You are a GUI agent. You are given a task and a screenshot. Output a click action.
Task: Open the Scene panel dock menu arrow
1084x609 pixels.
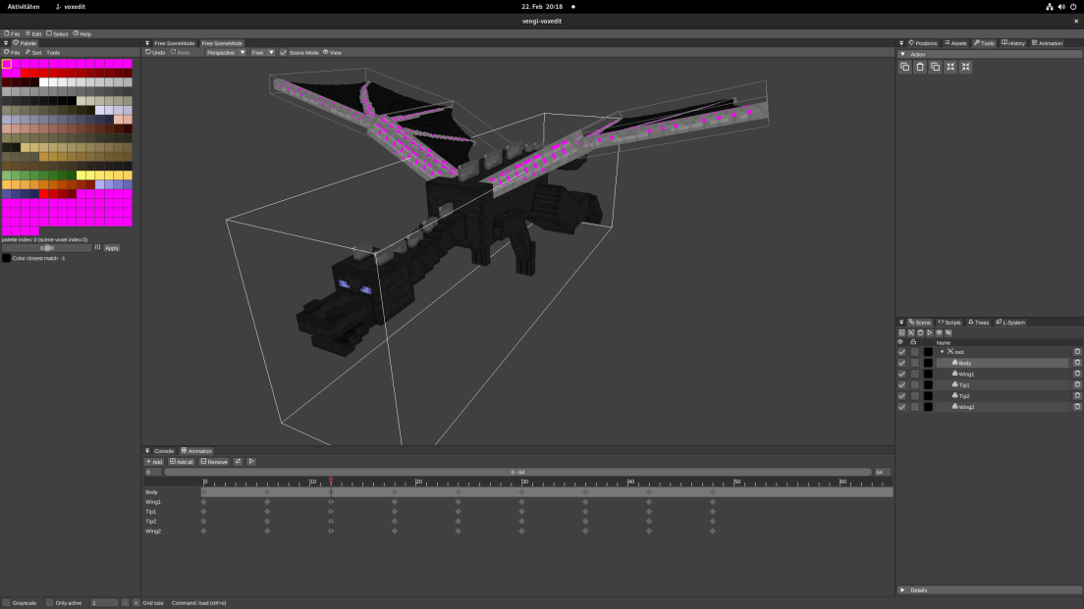(x=900, y=323)
